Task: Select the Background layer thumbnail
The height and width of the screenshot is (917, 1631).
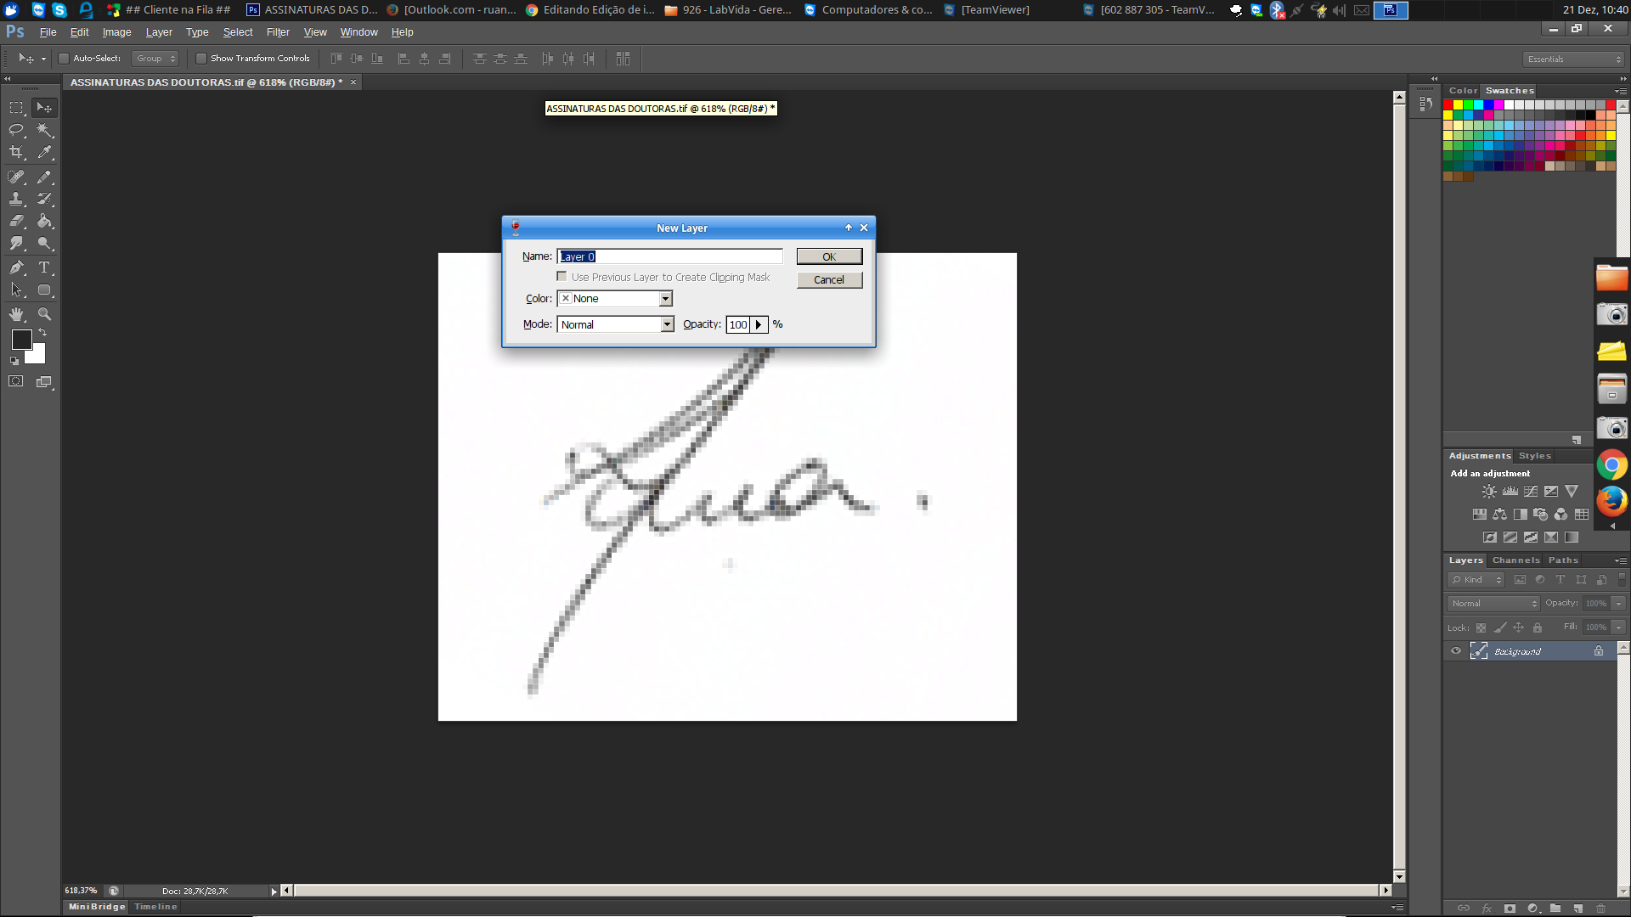Action: pos(1479,651)
